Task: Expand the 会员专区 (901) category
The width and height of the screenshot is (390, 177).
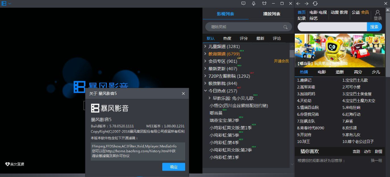Action: pyautogui.click(x=205, y=61)
